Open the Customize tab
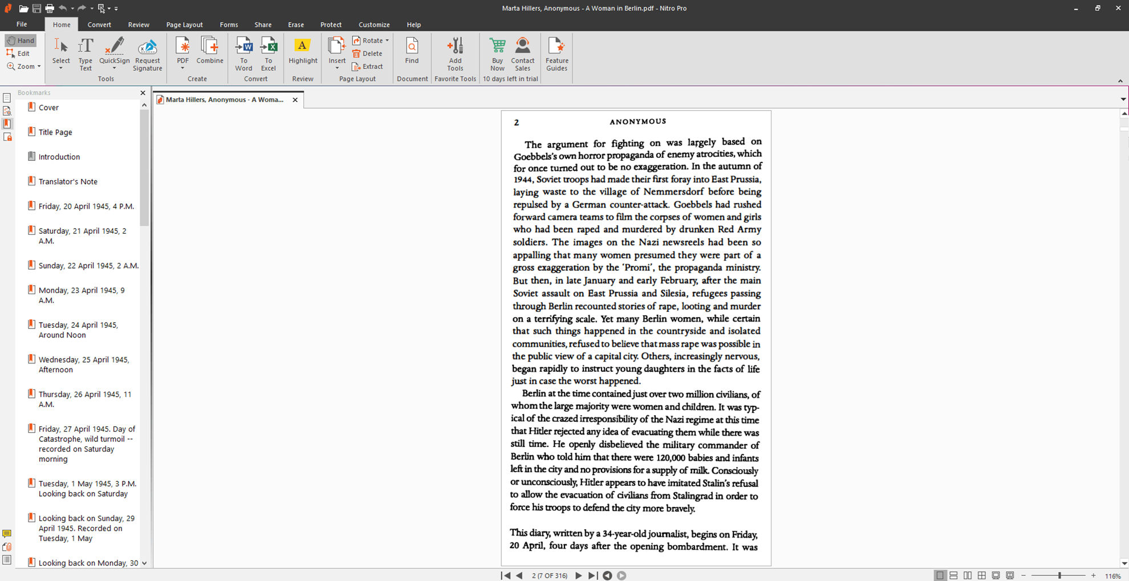The width and height of the screenshot is (1129, 581). point(374,25)
